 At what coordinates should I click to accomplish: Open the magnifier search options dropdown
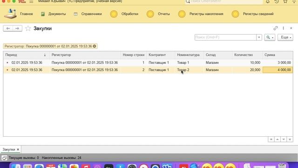point(270,37)
